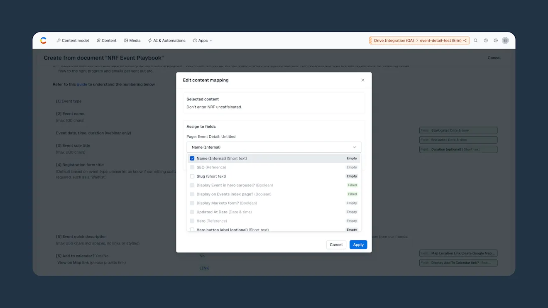548x308 pixels.
Task: Select the End date field tag
Action: 458,140
